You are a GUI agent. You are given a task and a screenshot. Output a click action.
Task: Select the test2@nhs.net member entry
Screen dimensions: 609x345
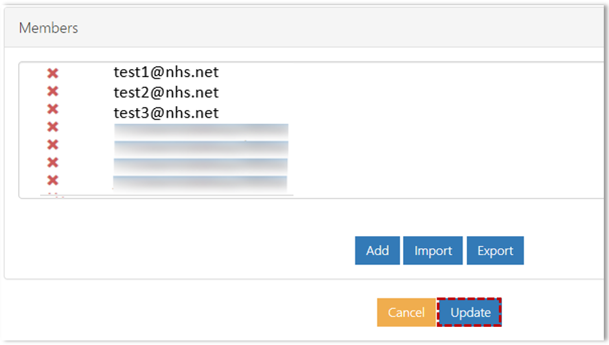pyautogui.click(x=166, y=93)
